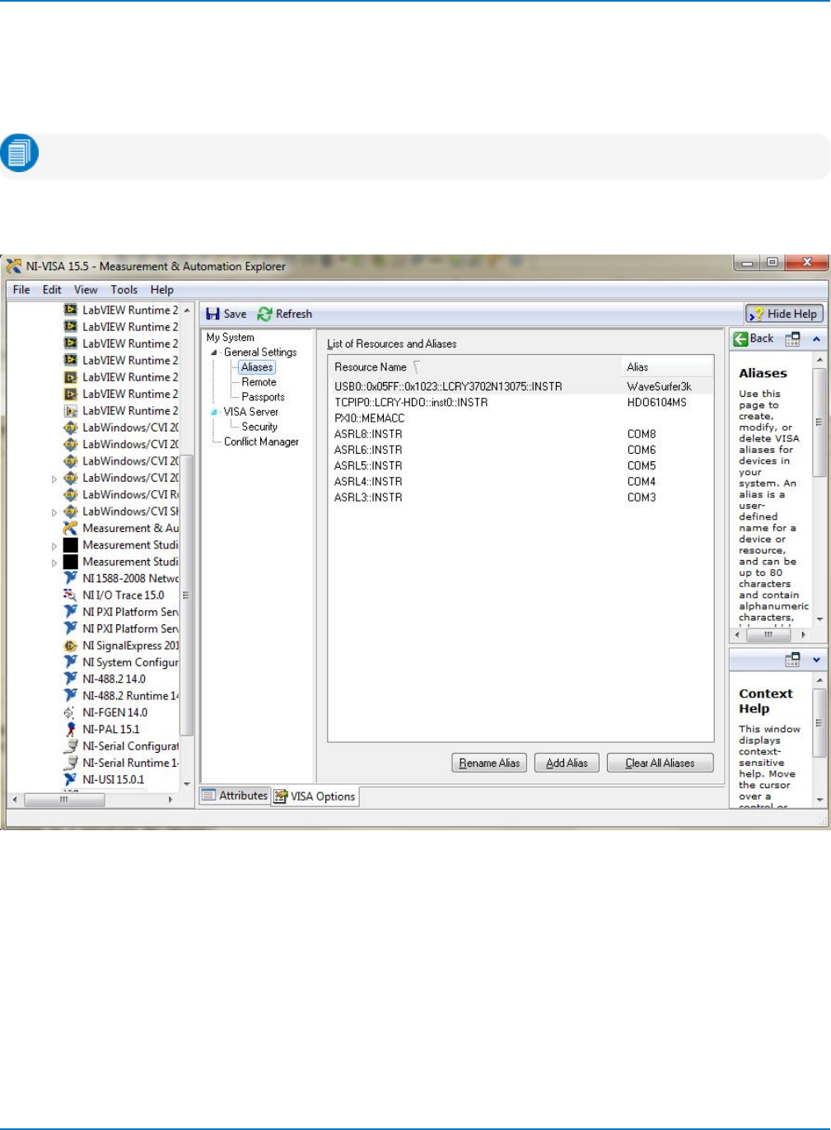The image size is (831, 1130).
Task: Click the left tree horizontal scrollbar
Action: tap(92, 799)
